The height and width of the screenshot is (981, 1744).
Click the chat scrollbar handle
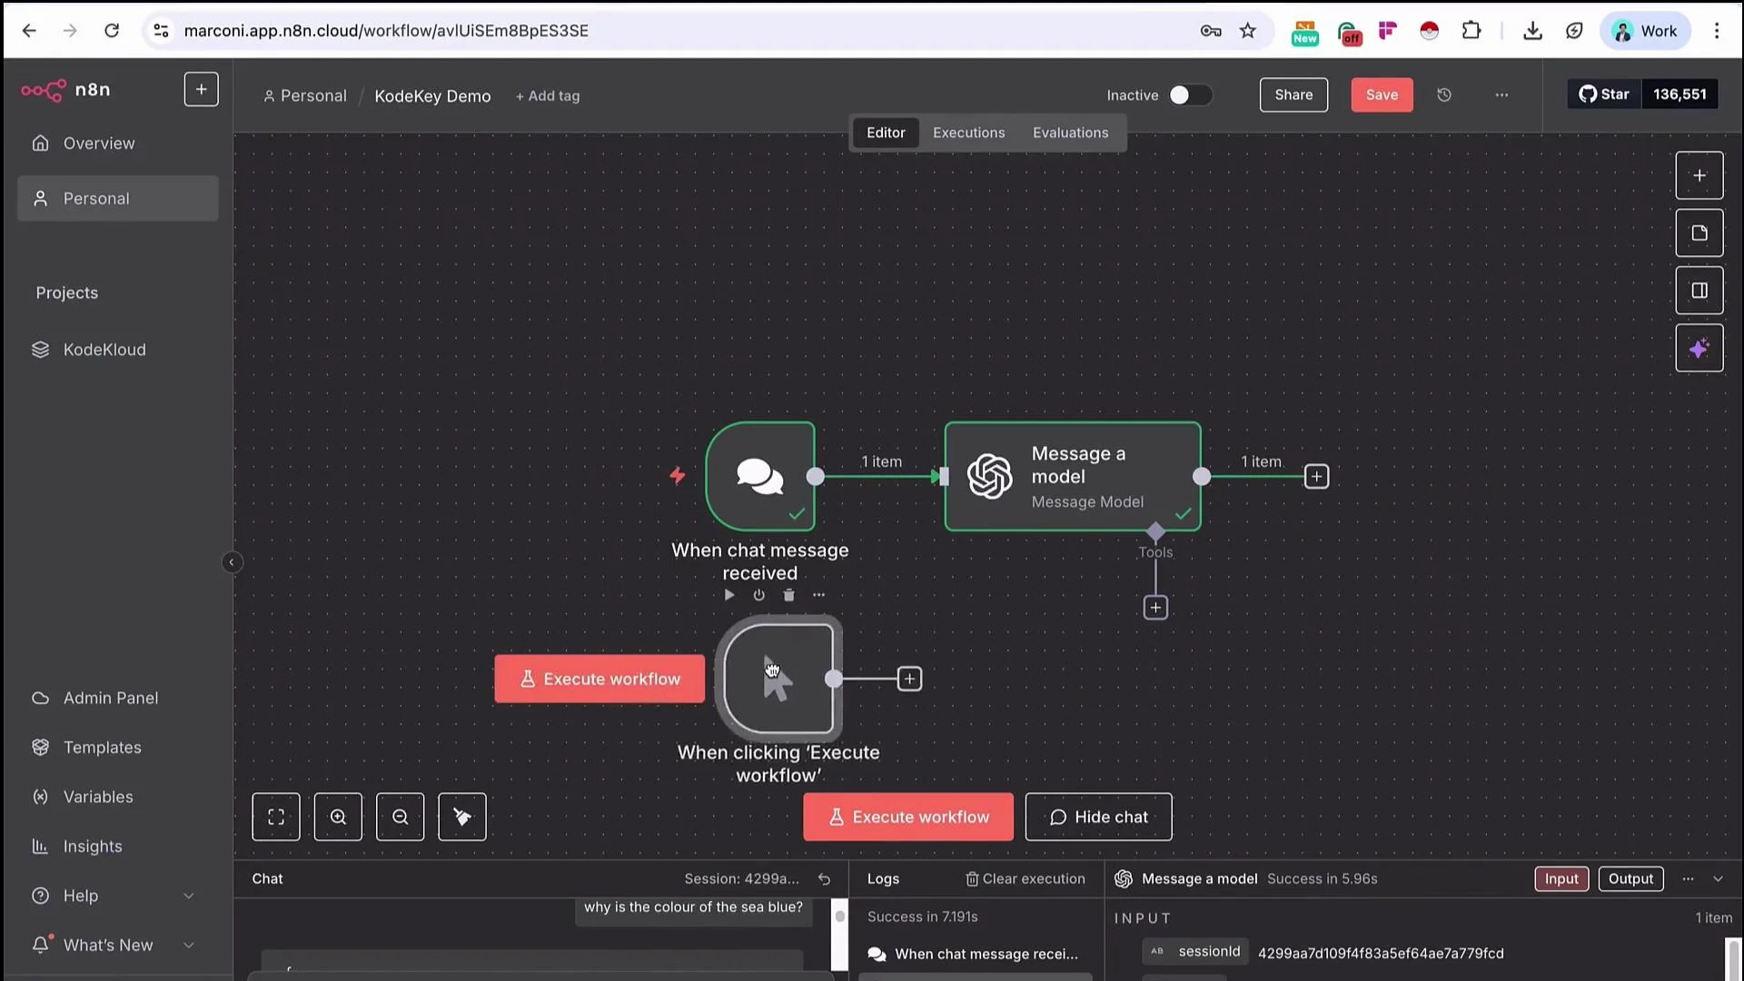click(x=840, y=917)
